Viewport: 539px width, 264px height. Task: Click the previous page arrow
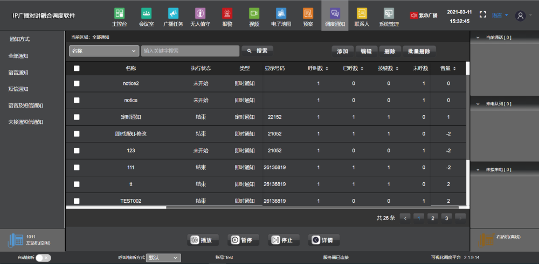[x=405, y=218]
